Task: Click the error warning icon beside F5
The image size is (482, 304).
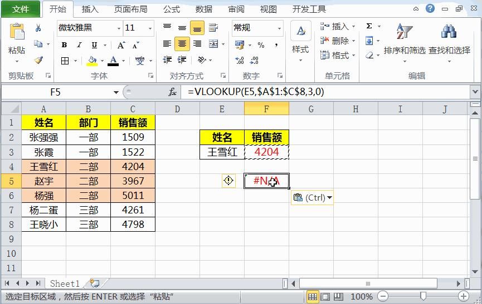Action: (228, 181)
